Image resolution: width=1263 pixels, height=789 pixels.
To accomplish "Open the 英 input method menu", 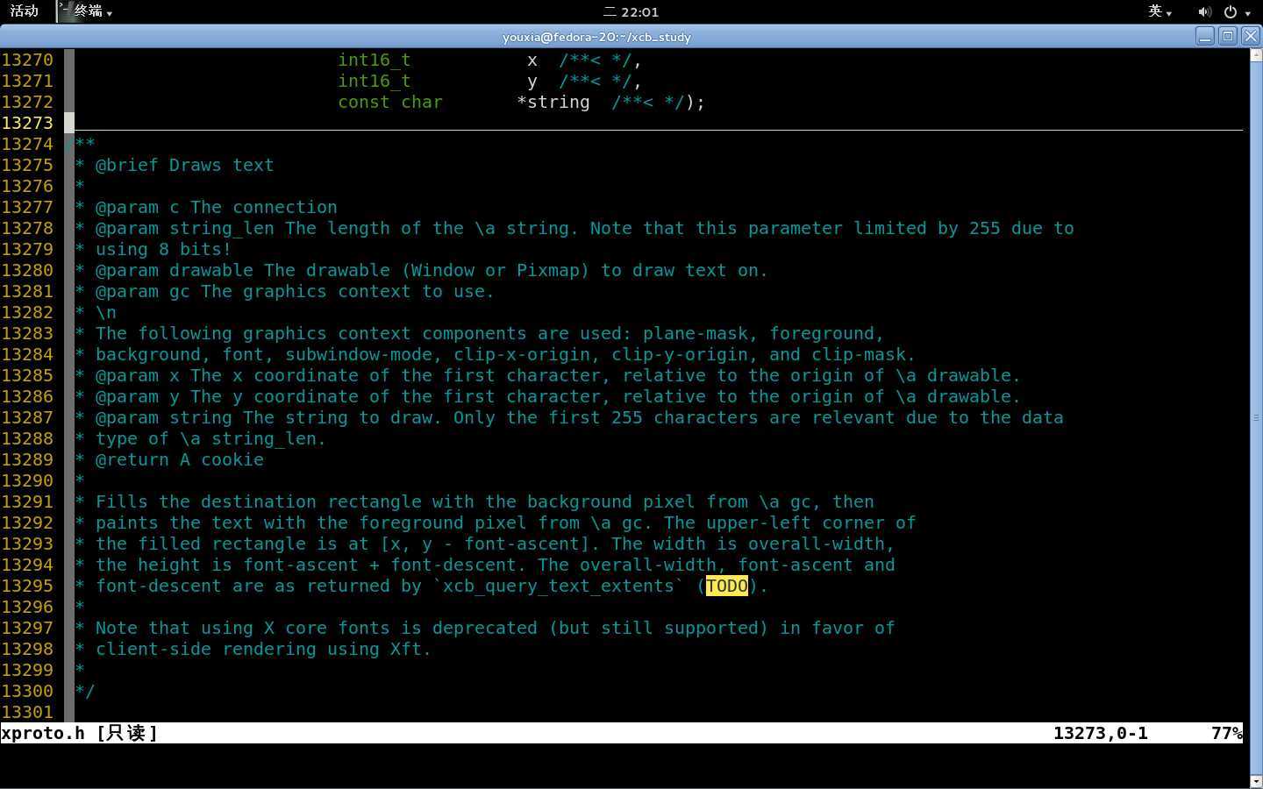I will coord(1160,11).
